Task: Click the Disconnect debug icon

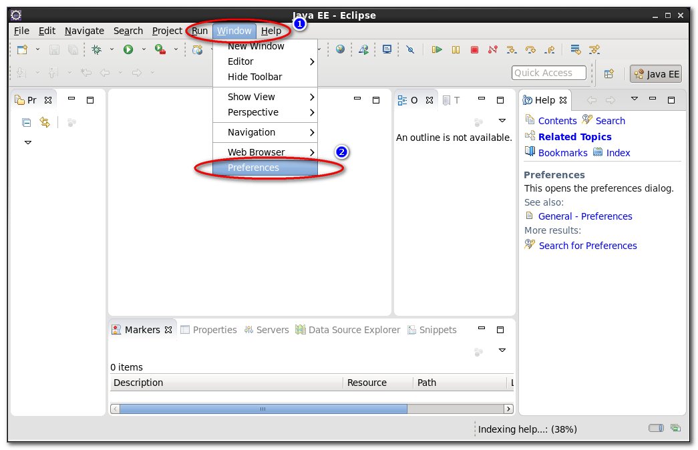Action: click(x=493, y=49)
